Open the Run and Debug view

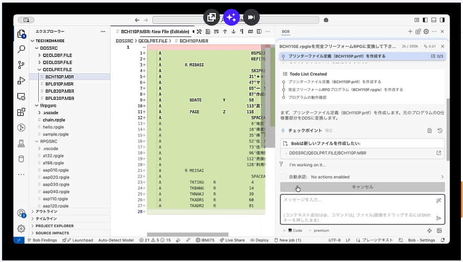(x=21, y=81)
